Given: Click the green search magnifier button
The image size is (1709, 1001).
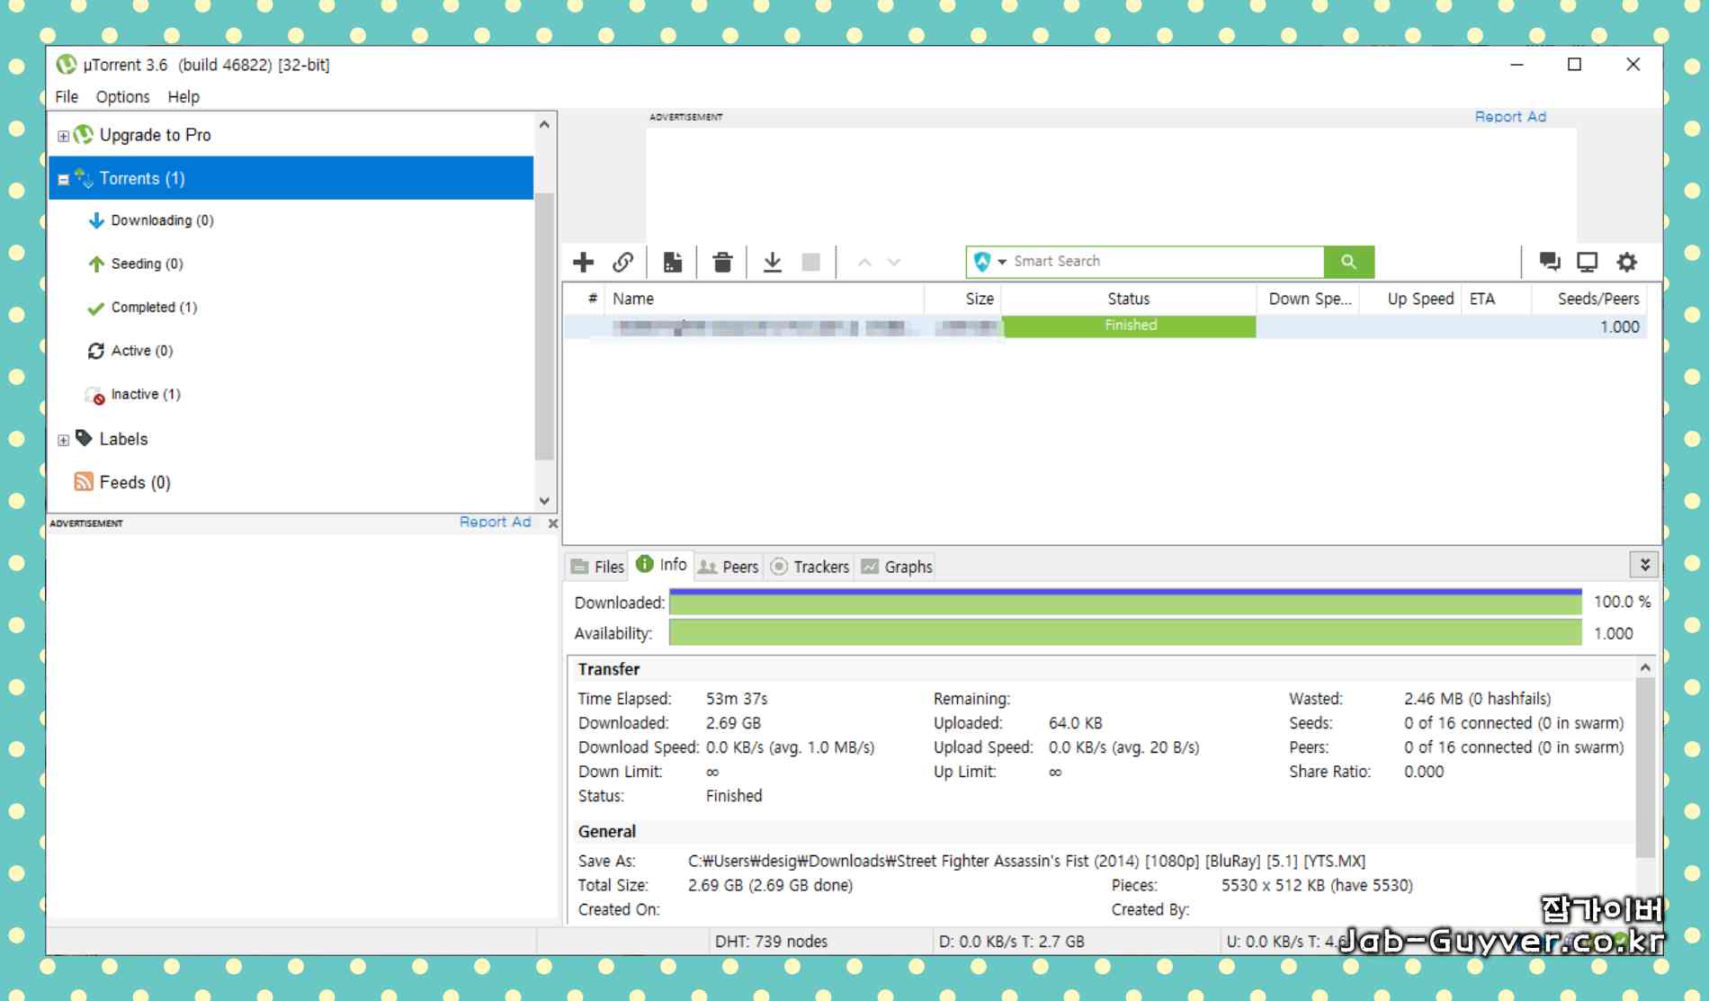Looking at the screenshot, I should (1348, 262).
